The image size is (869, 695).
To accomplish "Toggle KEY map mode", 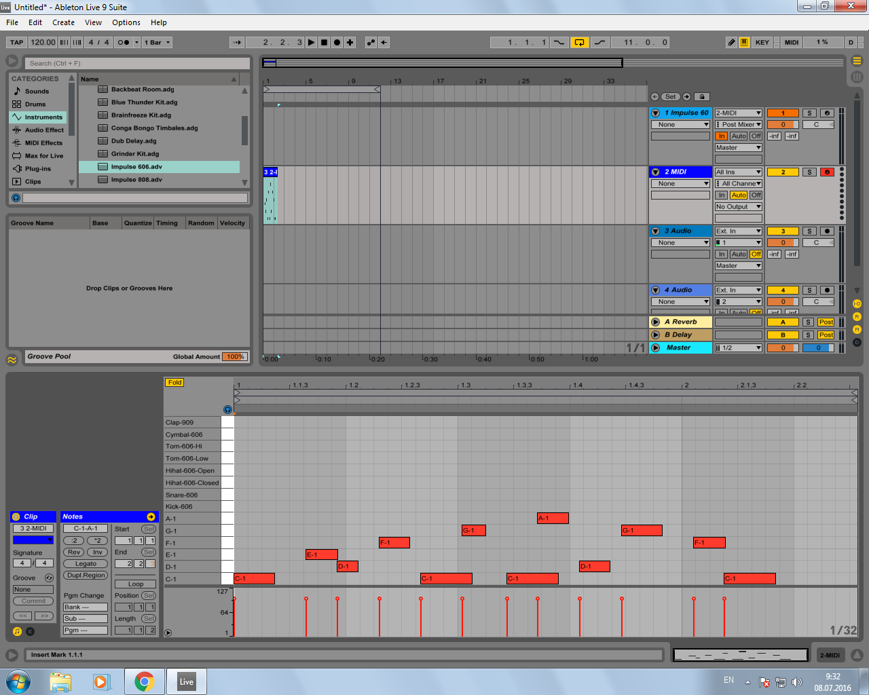I will 762,42.
